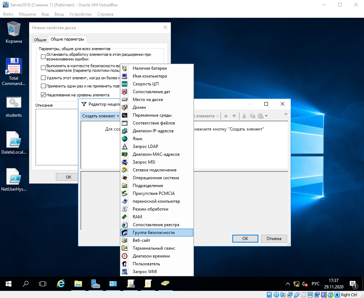Choose 'Группа безопасности' from the menu
Viewport: 364px width, 298px height.
coord(154,233)
